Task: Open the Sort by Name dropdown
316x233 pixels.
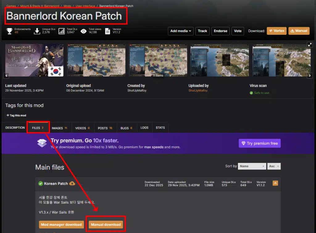Action: click(x=252, y=166)
